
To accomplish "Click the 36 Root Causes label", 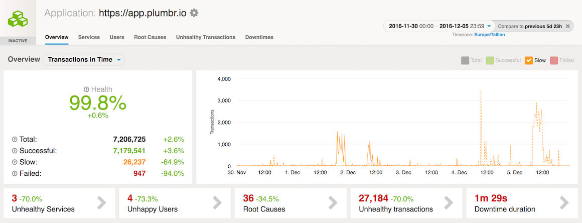I will click(x=264, y=209).
